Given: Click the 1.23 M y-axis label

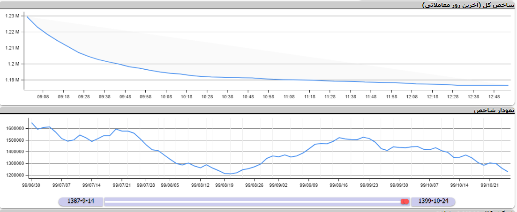Looking at the screenshot, I should [12, 16].
